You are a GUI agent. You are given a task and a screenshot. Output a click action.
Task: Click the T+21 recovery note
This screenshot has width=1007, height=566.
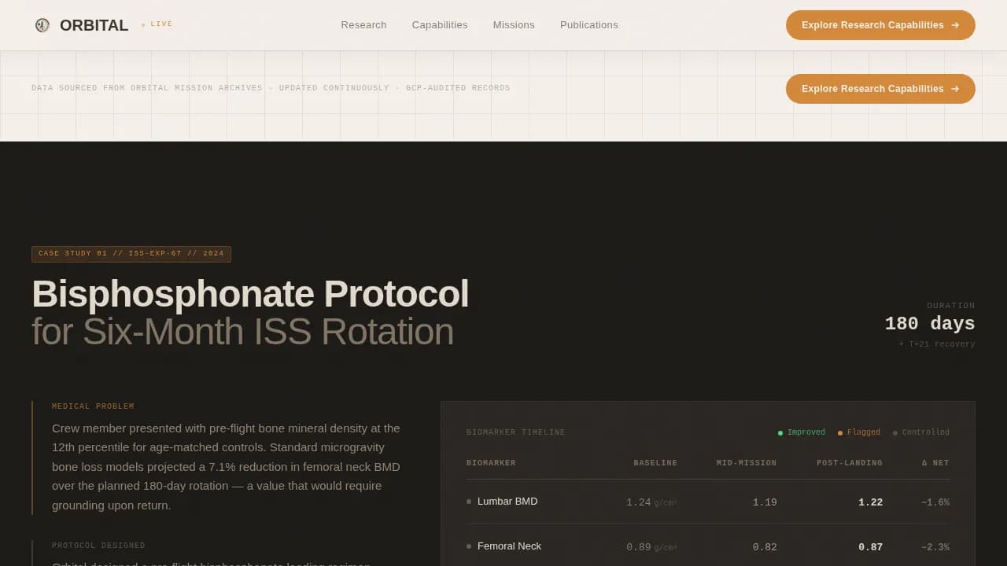(x=937, y=344)
